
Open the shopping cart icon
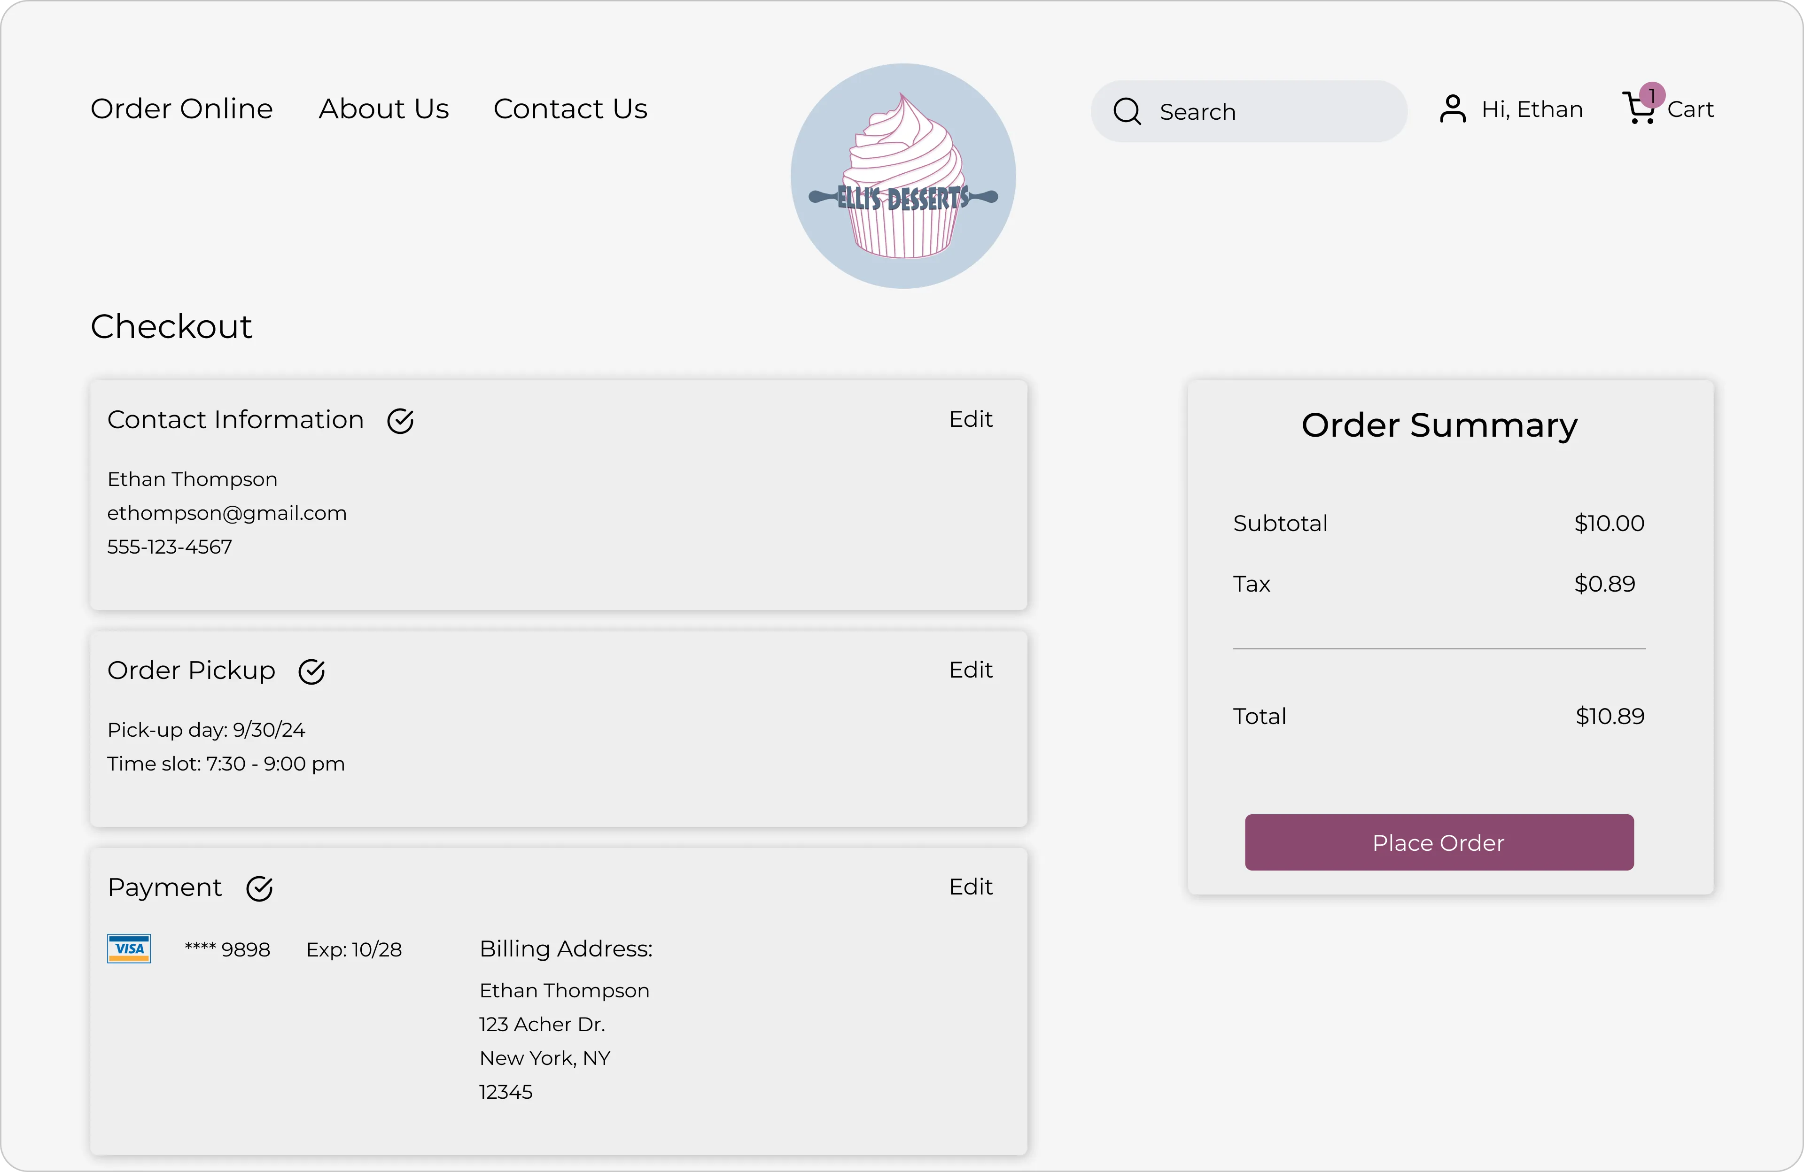tap(1639, 109)
